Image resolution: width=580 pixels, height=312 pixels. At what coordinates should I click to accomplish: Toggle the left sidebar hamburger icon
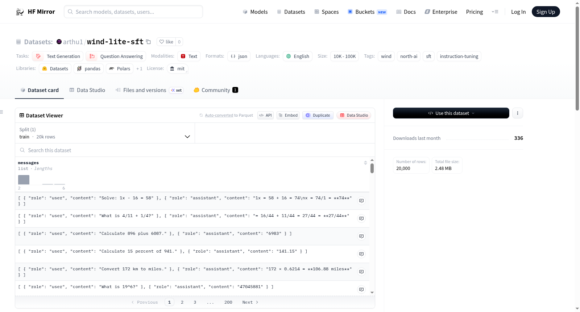(1, 112)
